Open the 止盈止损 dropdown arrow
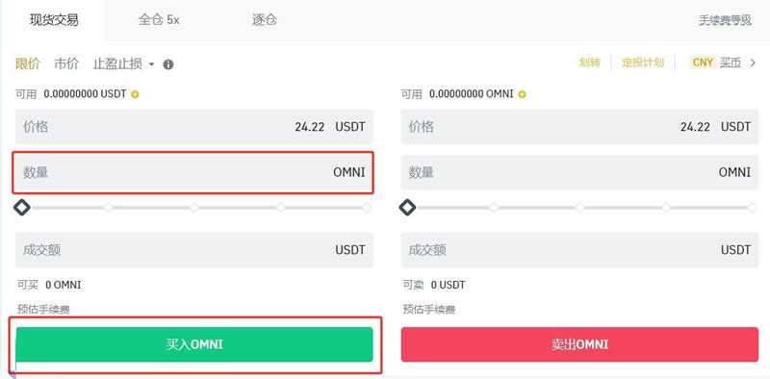This screenshot has height=379, width=770. tap(151, 64)
